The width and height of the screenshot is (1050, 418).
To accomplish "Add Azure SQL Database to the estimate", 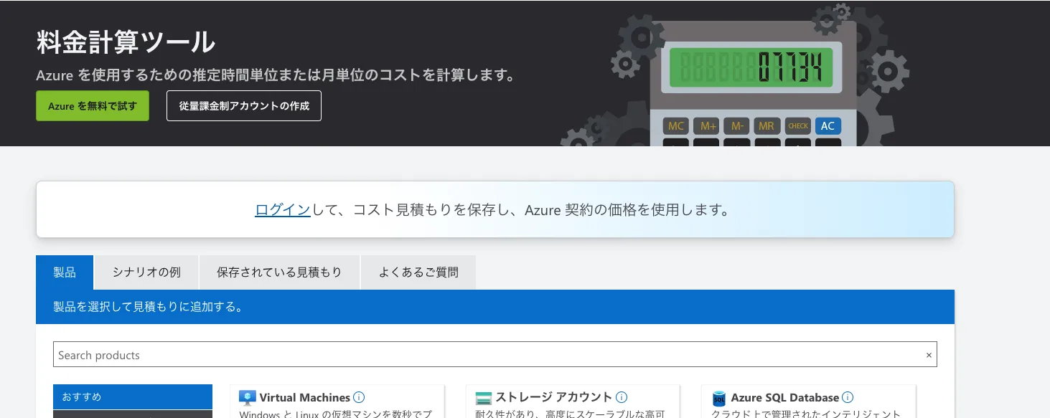I will point(808,402).
